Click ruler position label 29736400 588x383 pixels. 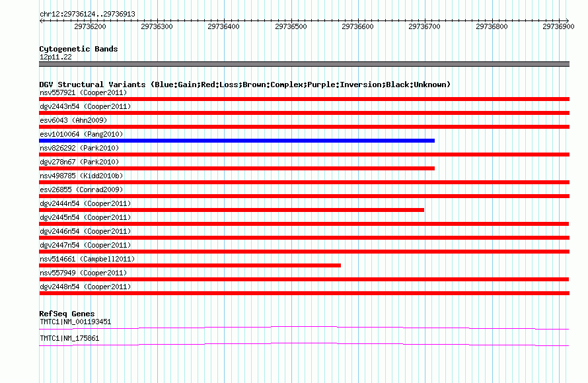click(223, 26)
